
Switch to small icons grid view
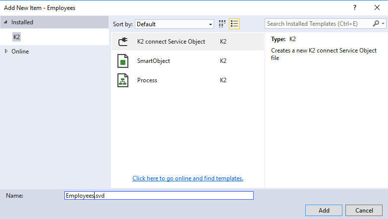tap(222, 24)
